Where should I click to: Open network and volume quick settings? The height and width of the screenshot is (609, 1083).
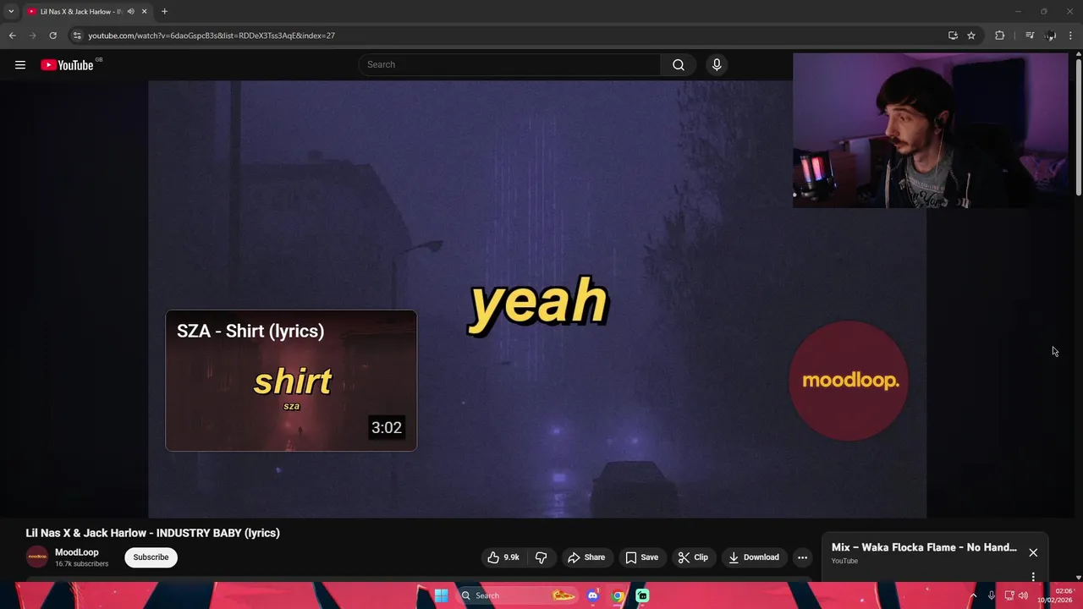point(1016,595)
